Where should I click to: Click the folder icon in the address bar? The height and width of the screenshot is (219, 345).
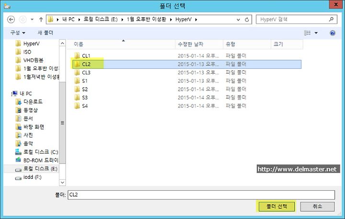click(51, 19)
